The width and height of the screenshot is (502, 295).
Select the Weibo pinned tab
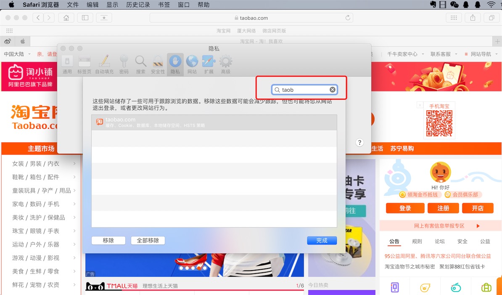coord(8,41)
